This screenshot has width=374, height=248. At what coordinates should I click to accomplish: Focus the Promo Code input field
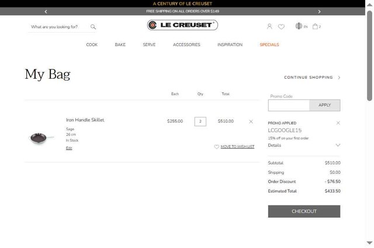289,105
